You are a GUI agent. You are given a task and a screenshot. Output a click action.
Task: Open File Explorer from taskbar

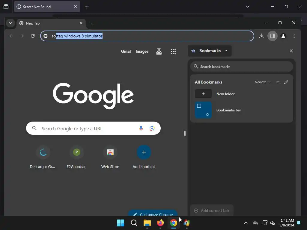point(147,223)
